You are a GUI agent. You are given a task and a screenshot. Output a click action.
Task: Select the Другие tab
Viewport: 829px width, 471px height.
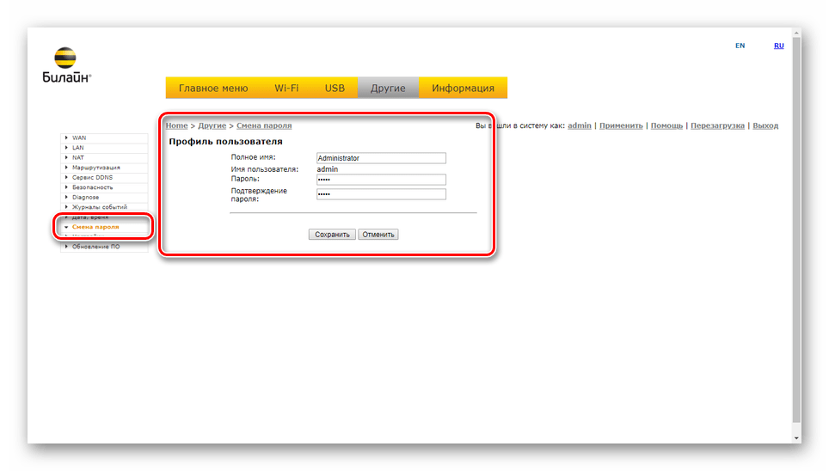click(x=388, y=89)
